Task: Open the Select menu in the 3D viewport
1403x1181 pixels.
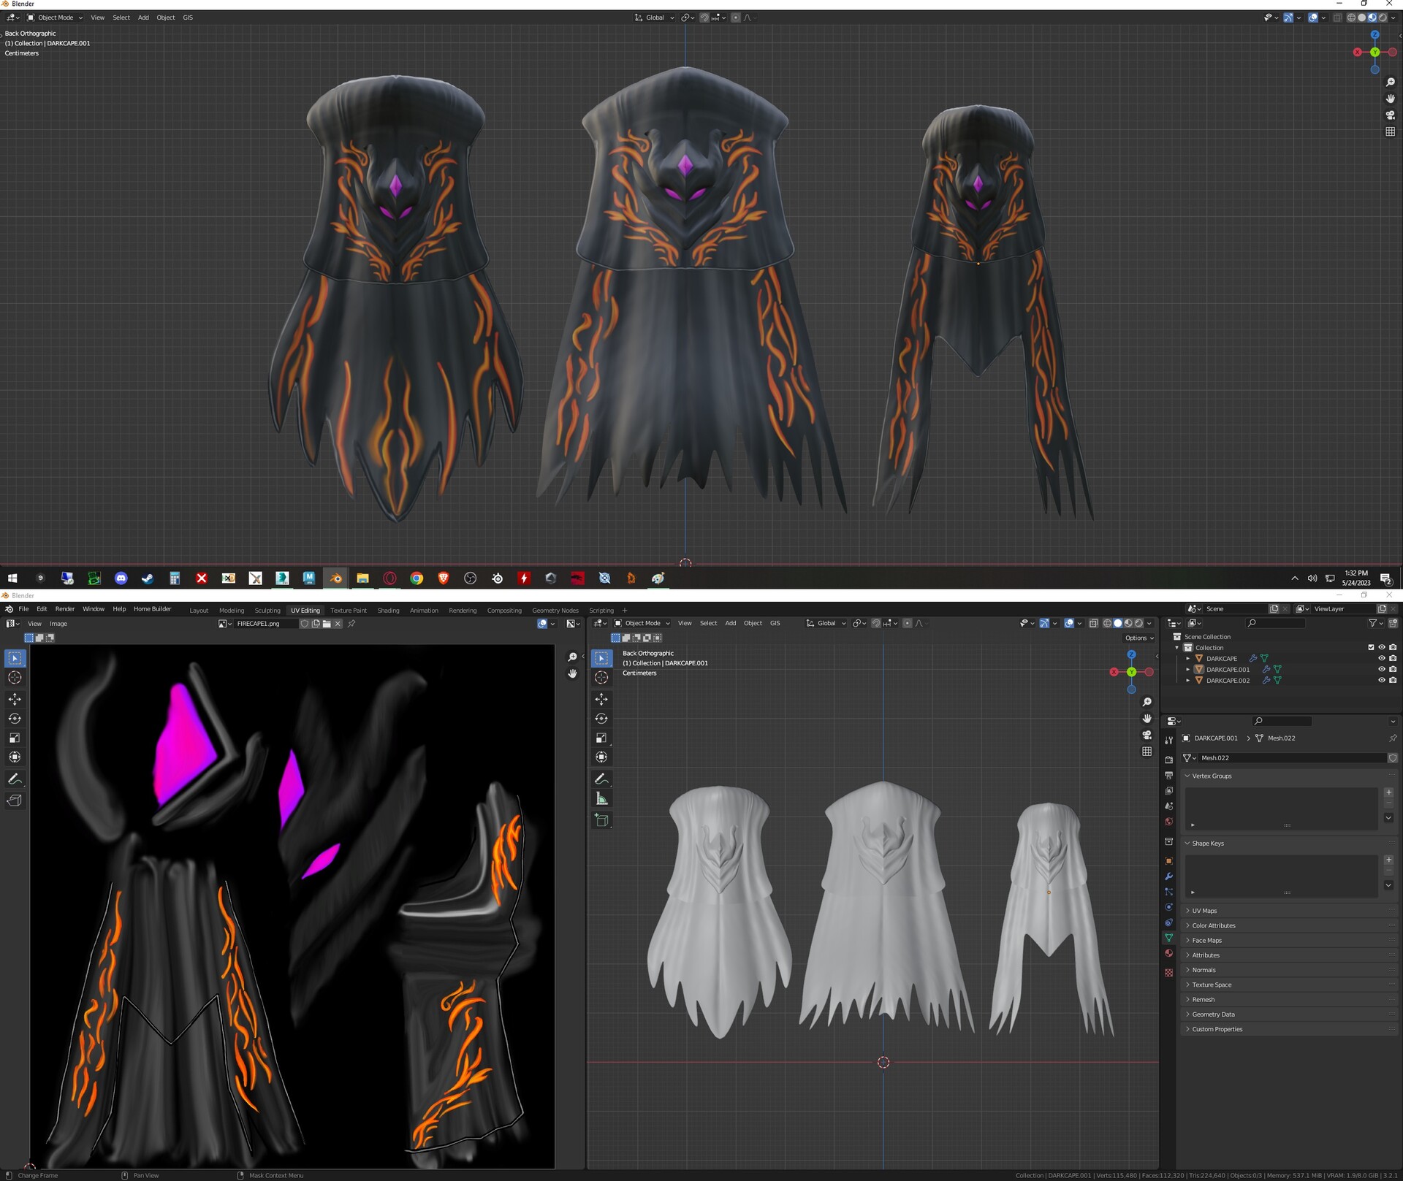Action: tap(708, 623)
